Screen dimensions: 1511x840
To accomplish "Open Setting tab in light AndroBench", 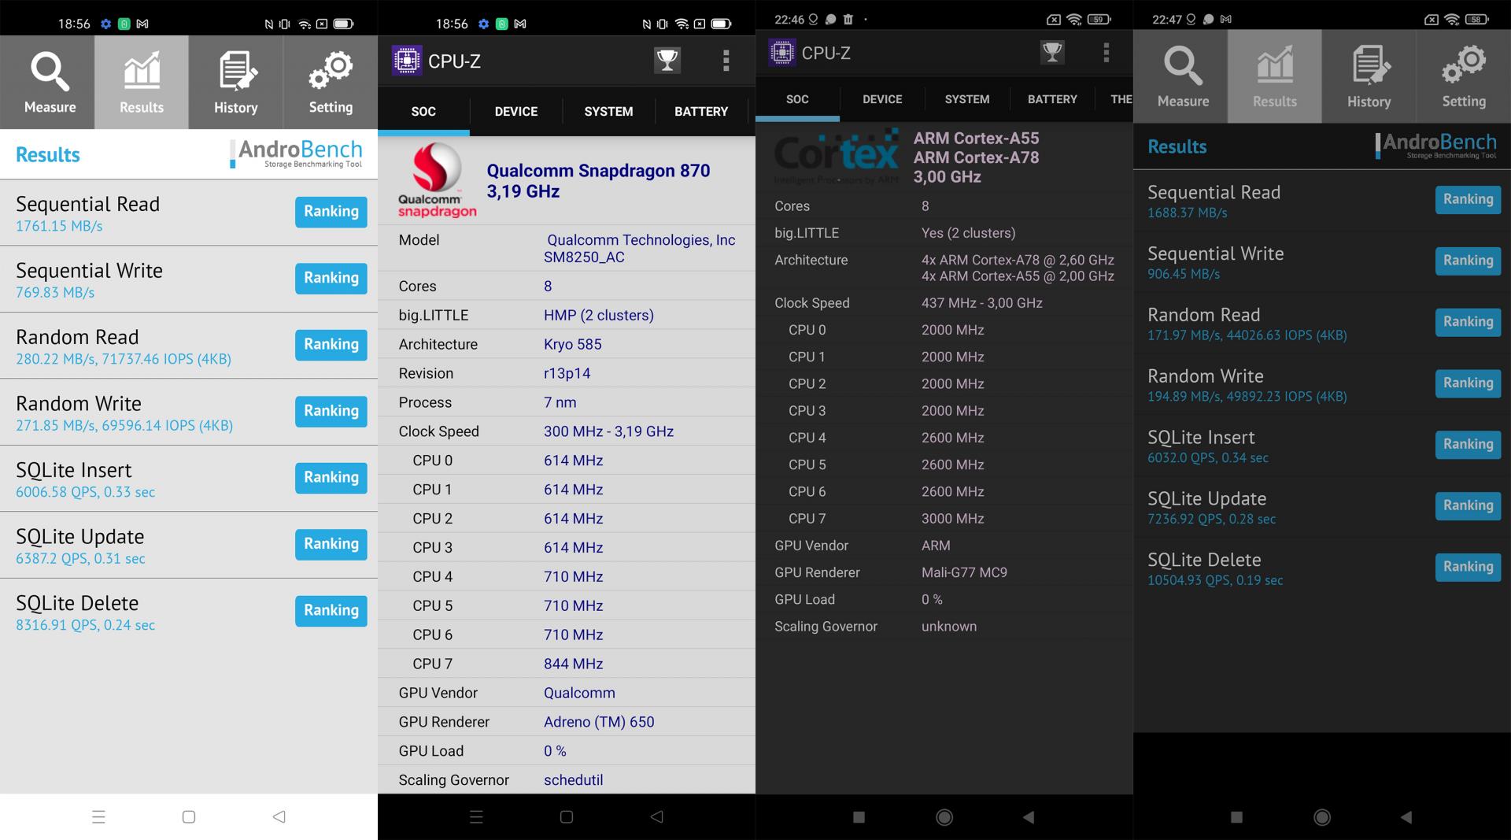I will click(331, 82).
